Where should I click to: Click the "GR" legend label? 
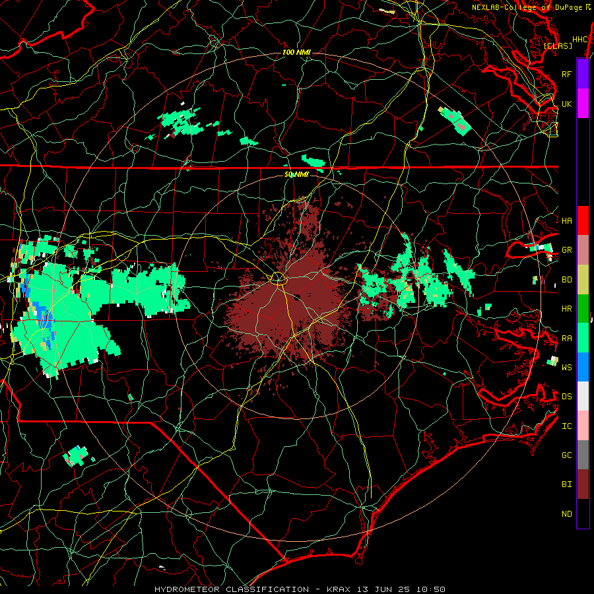[x=566, y=250]
